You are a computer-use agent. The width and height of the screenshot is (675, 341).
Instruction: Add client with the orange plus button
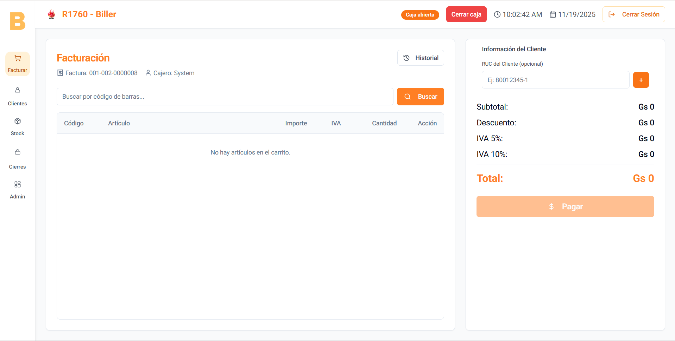point(641,80)
